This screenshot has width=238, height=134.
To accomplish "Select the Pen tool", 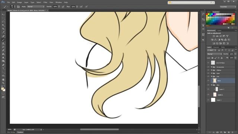I will pyautogui.click(x=3, y=65).
